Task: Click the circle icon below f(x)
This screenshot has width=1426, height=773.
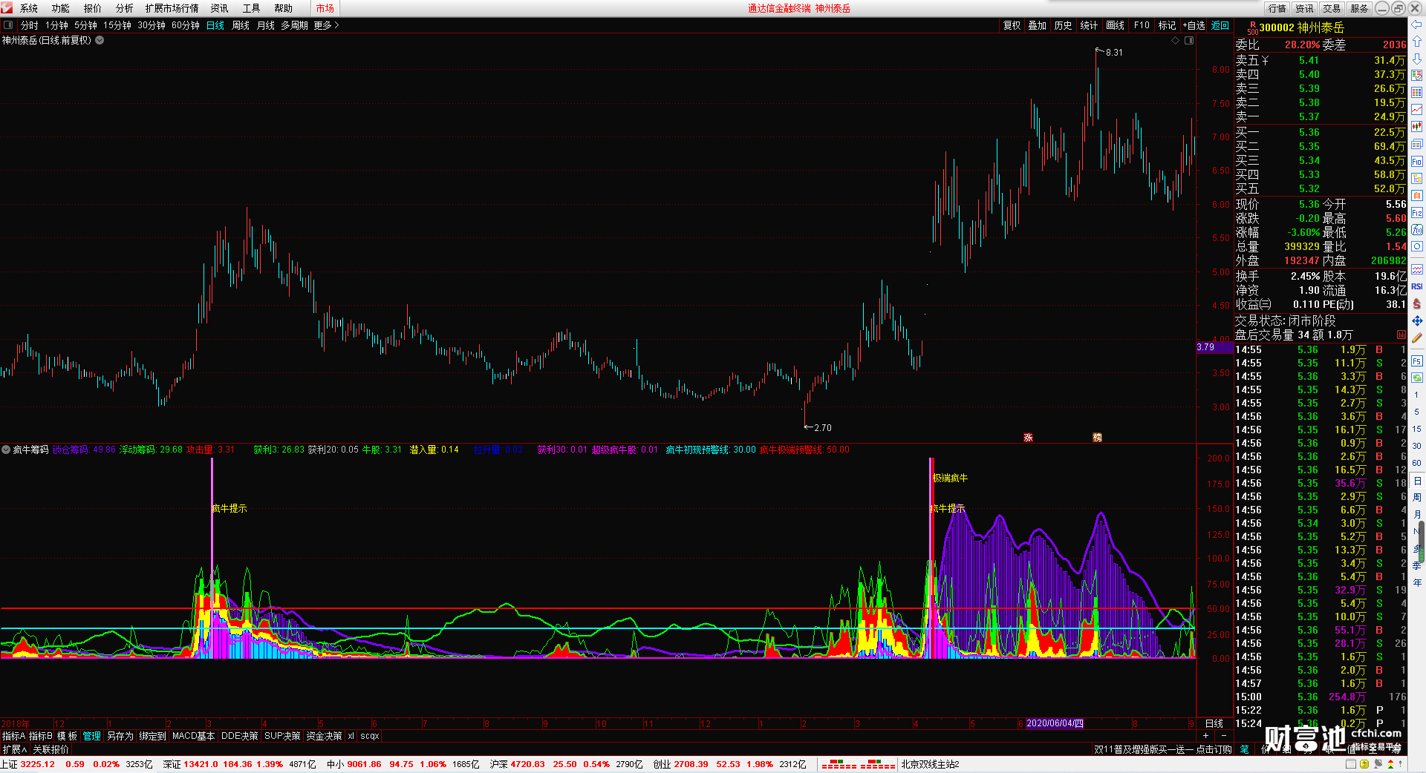Action: pos(1417,246)
